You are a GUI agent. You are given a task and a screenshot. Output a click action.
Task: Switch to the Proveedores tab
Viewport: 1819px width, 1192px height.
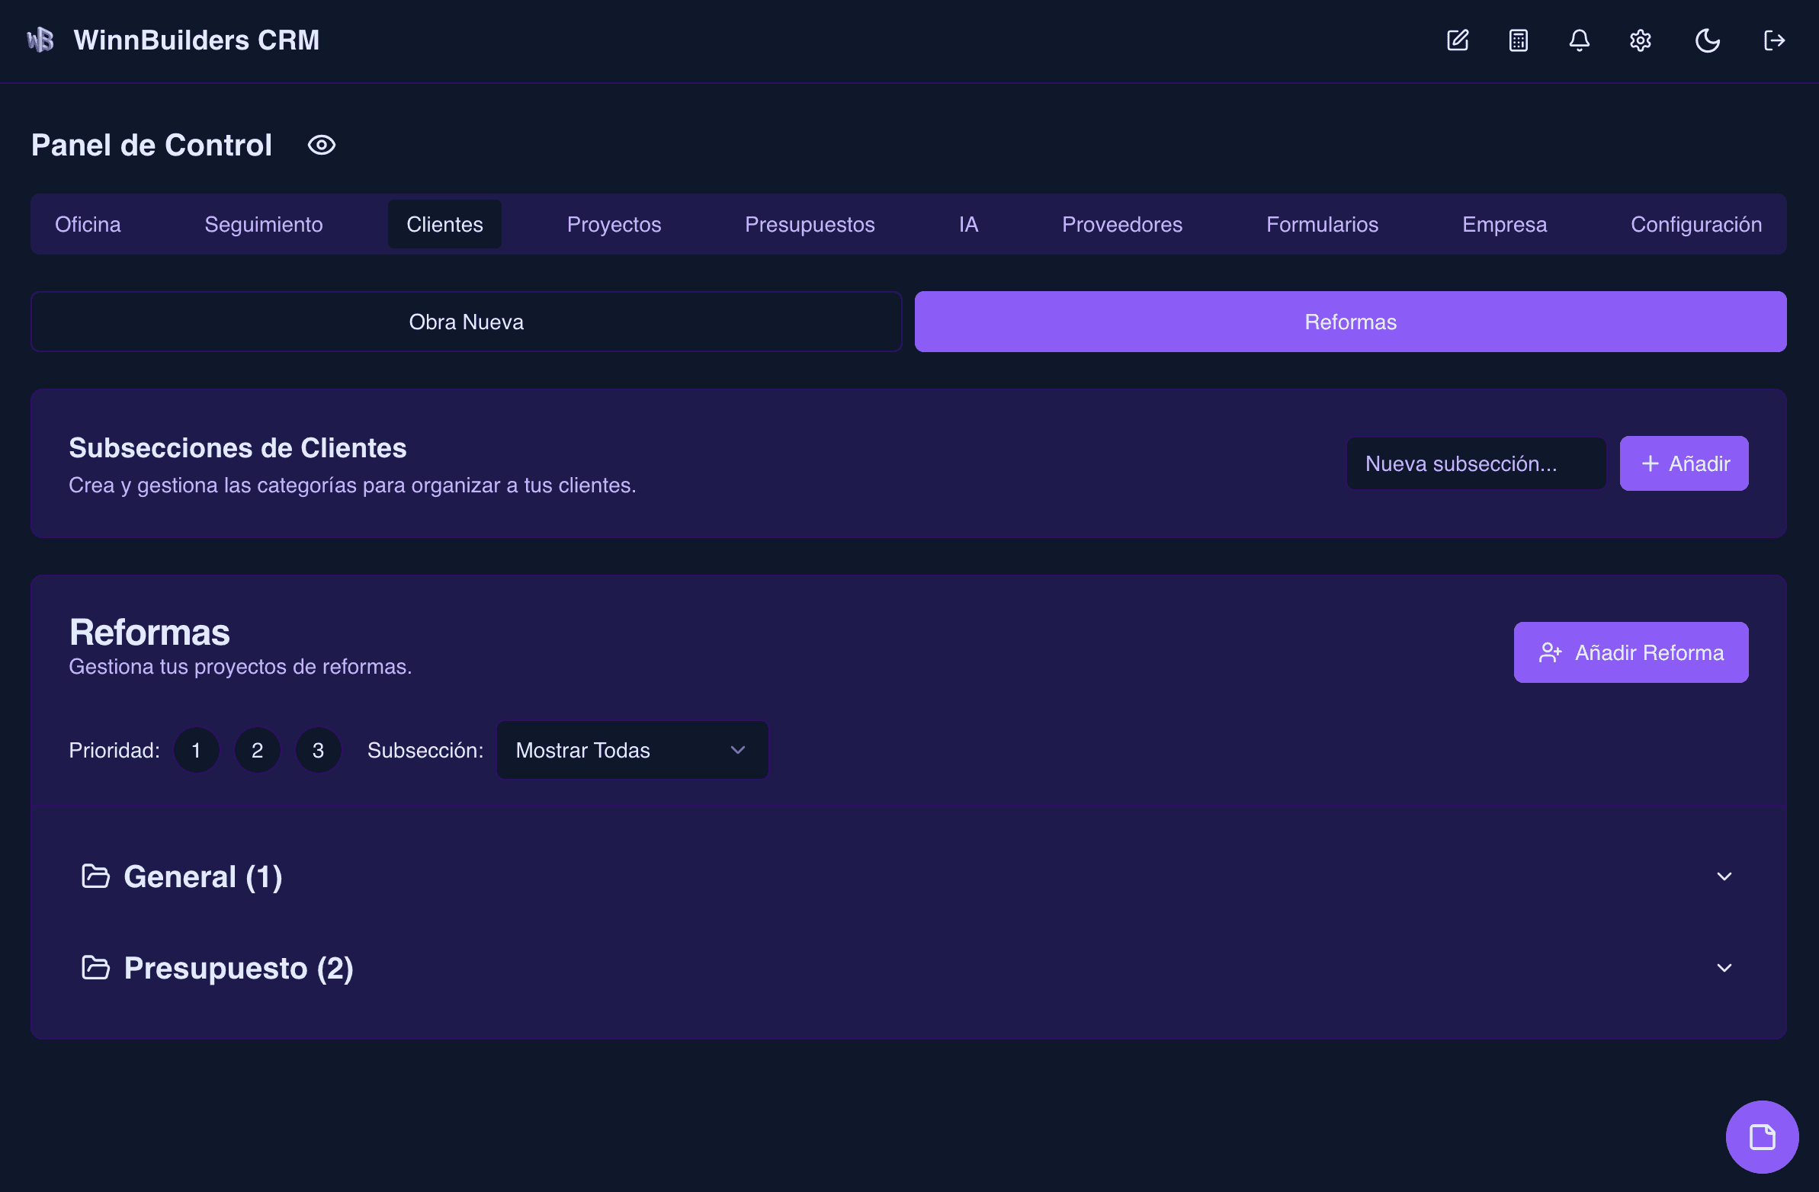tap(1121, 225)
